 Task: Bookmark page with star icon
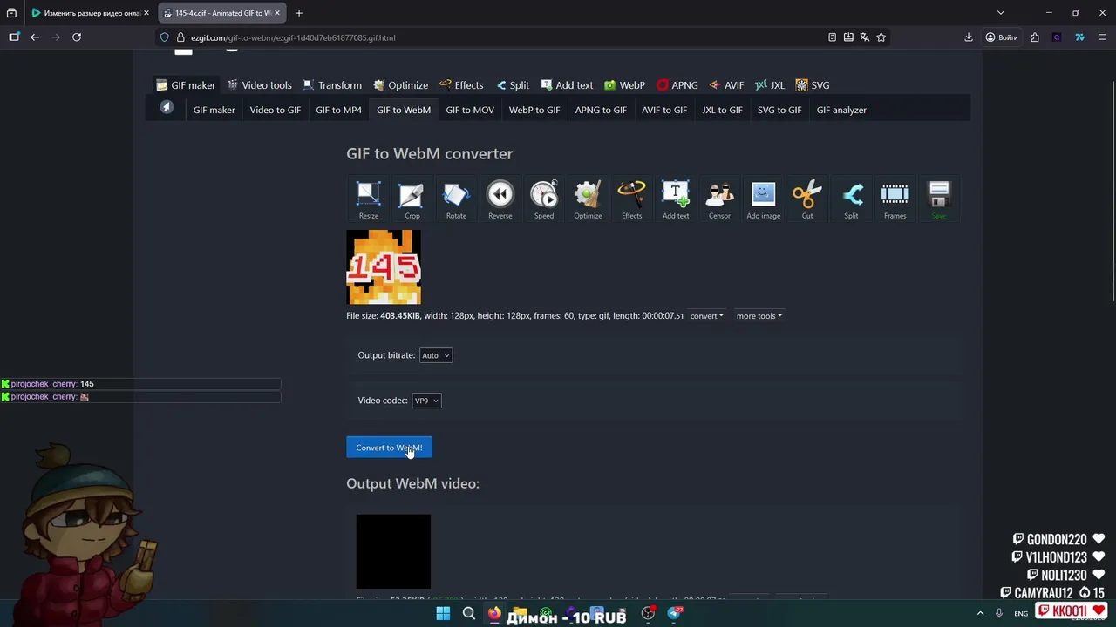[x=881, y=37]
